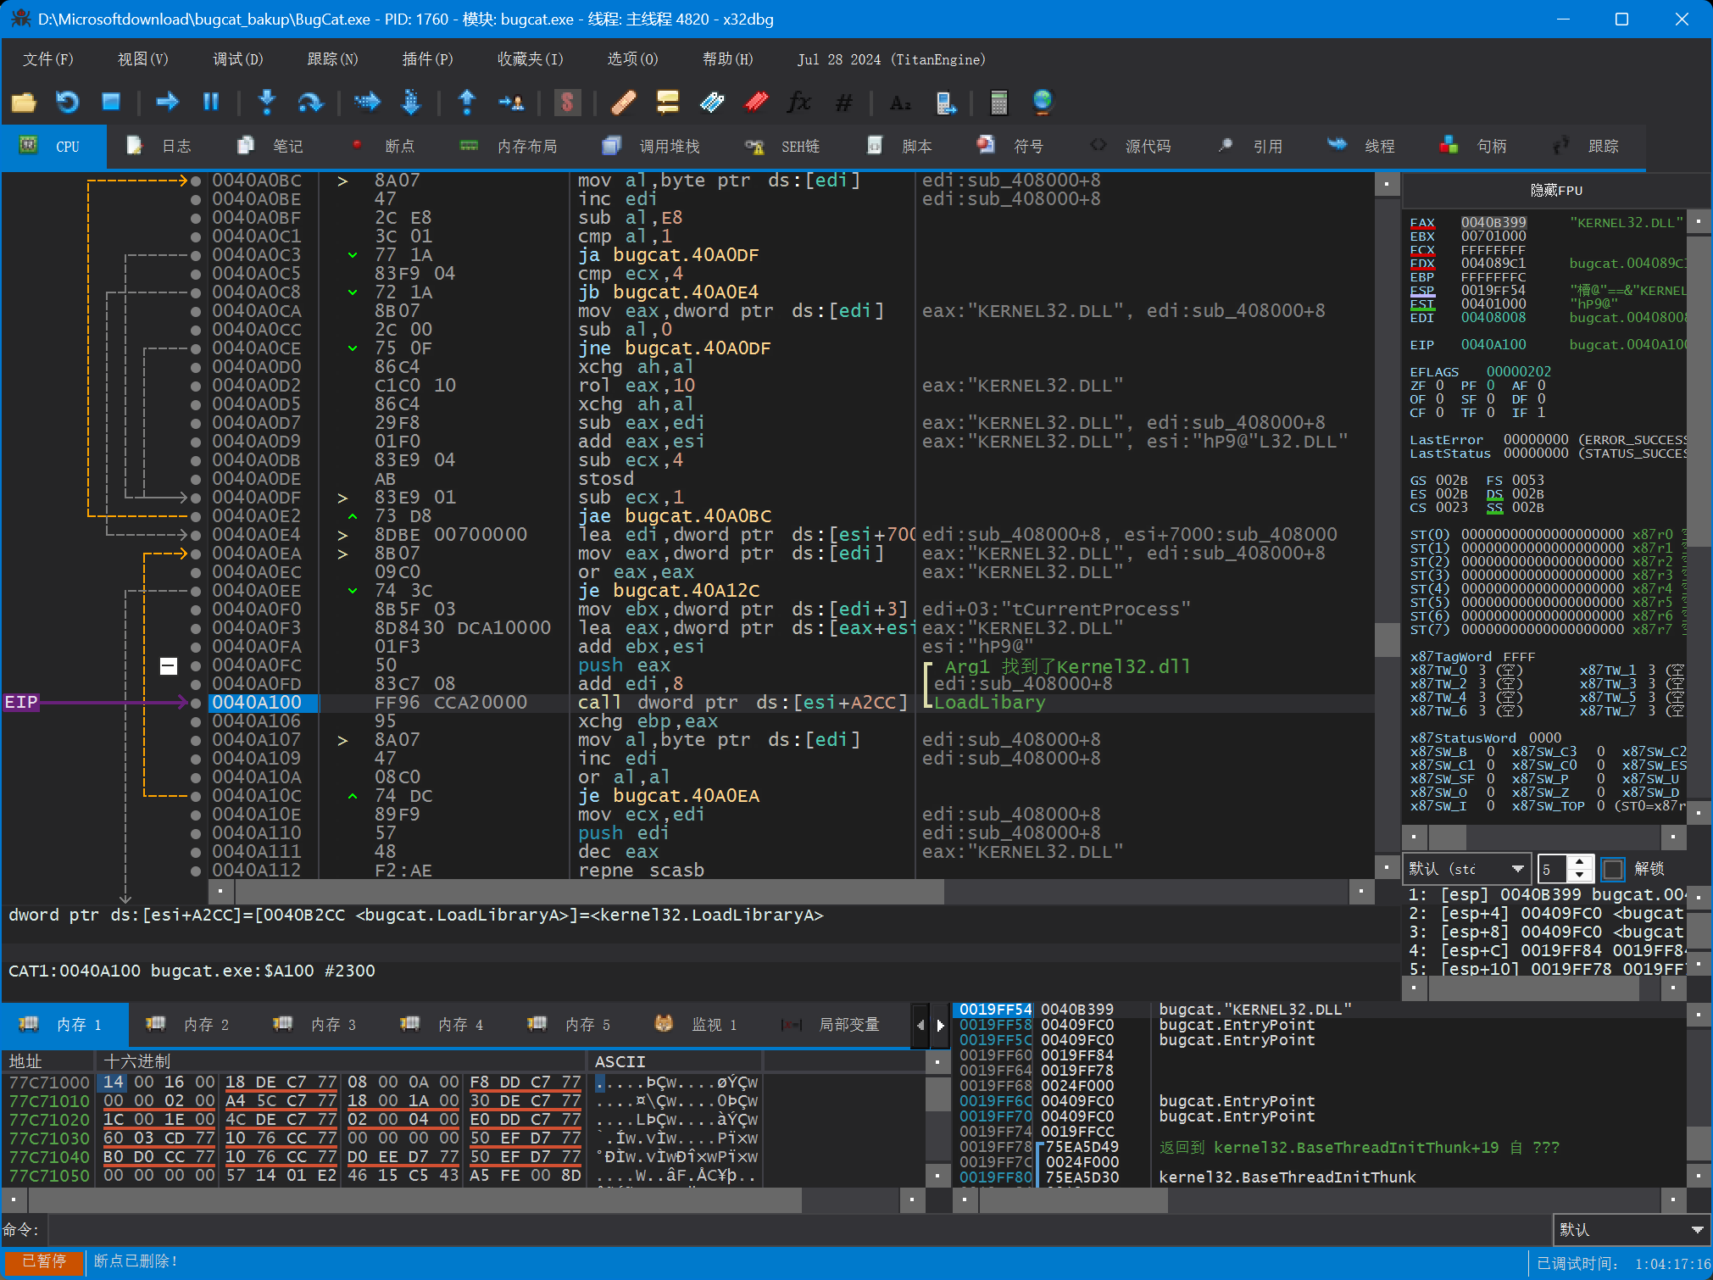Click the disassembly vertical scrollbar thumb
This screenshot has width=1713, height=1280.
point(1387,639)
